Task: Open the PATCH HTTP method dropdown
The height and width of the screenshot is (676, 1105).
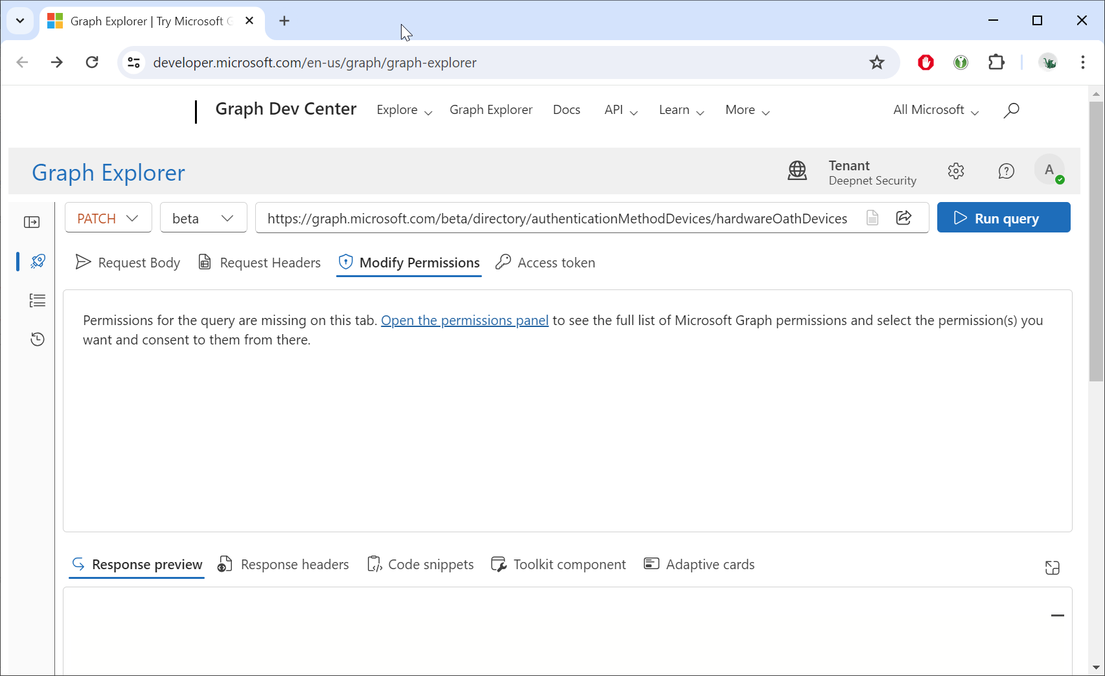Action: pyautogui.click(x=108, y=218)
